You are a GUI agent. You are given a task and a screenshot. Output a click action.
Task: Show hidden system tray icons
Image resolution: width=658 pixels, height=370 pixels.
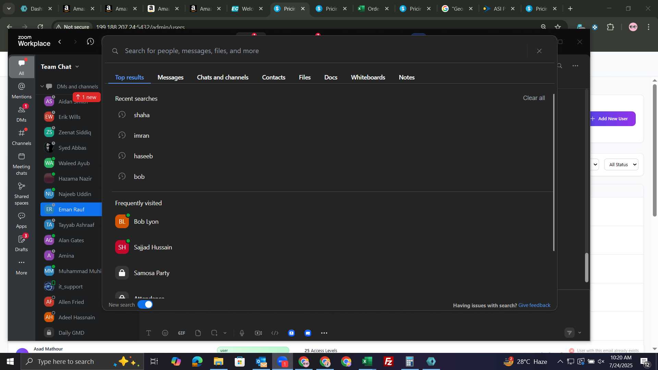point(560,361)
